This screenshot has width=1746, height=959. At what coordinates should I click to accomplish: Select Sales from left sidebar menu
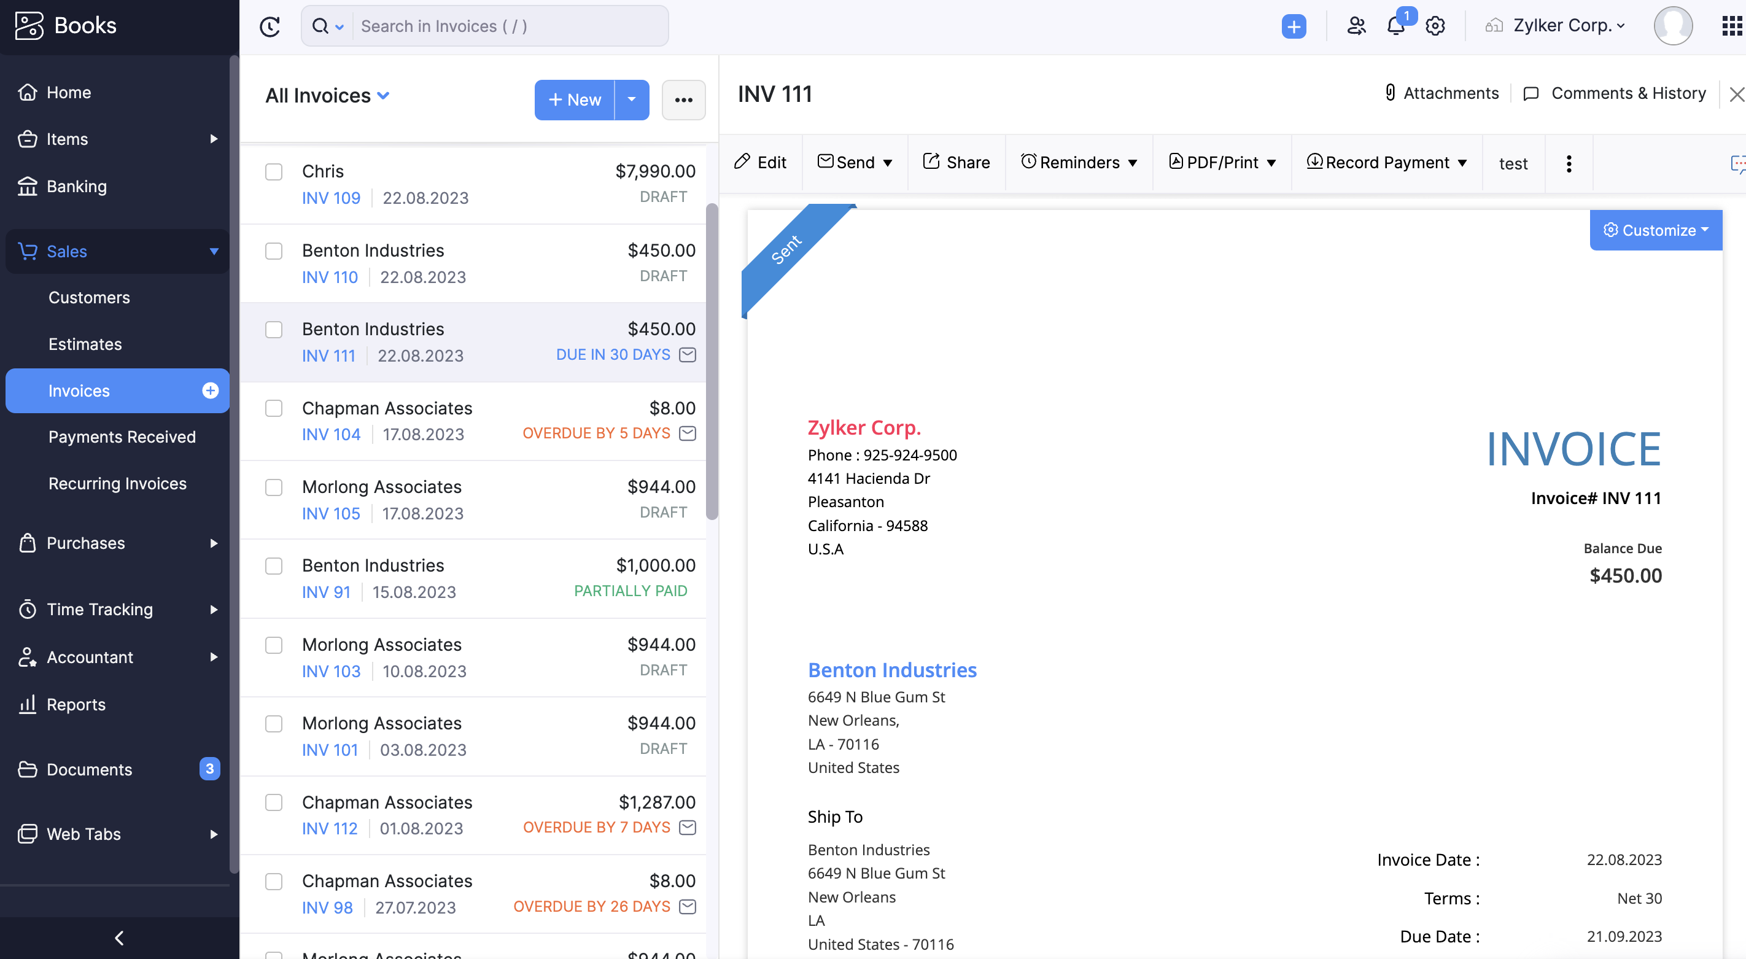click(x=66, y=250)
